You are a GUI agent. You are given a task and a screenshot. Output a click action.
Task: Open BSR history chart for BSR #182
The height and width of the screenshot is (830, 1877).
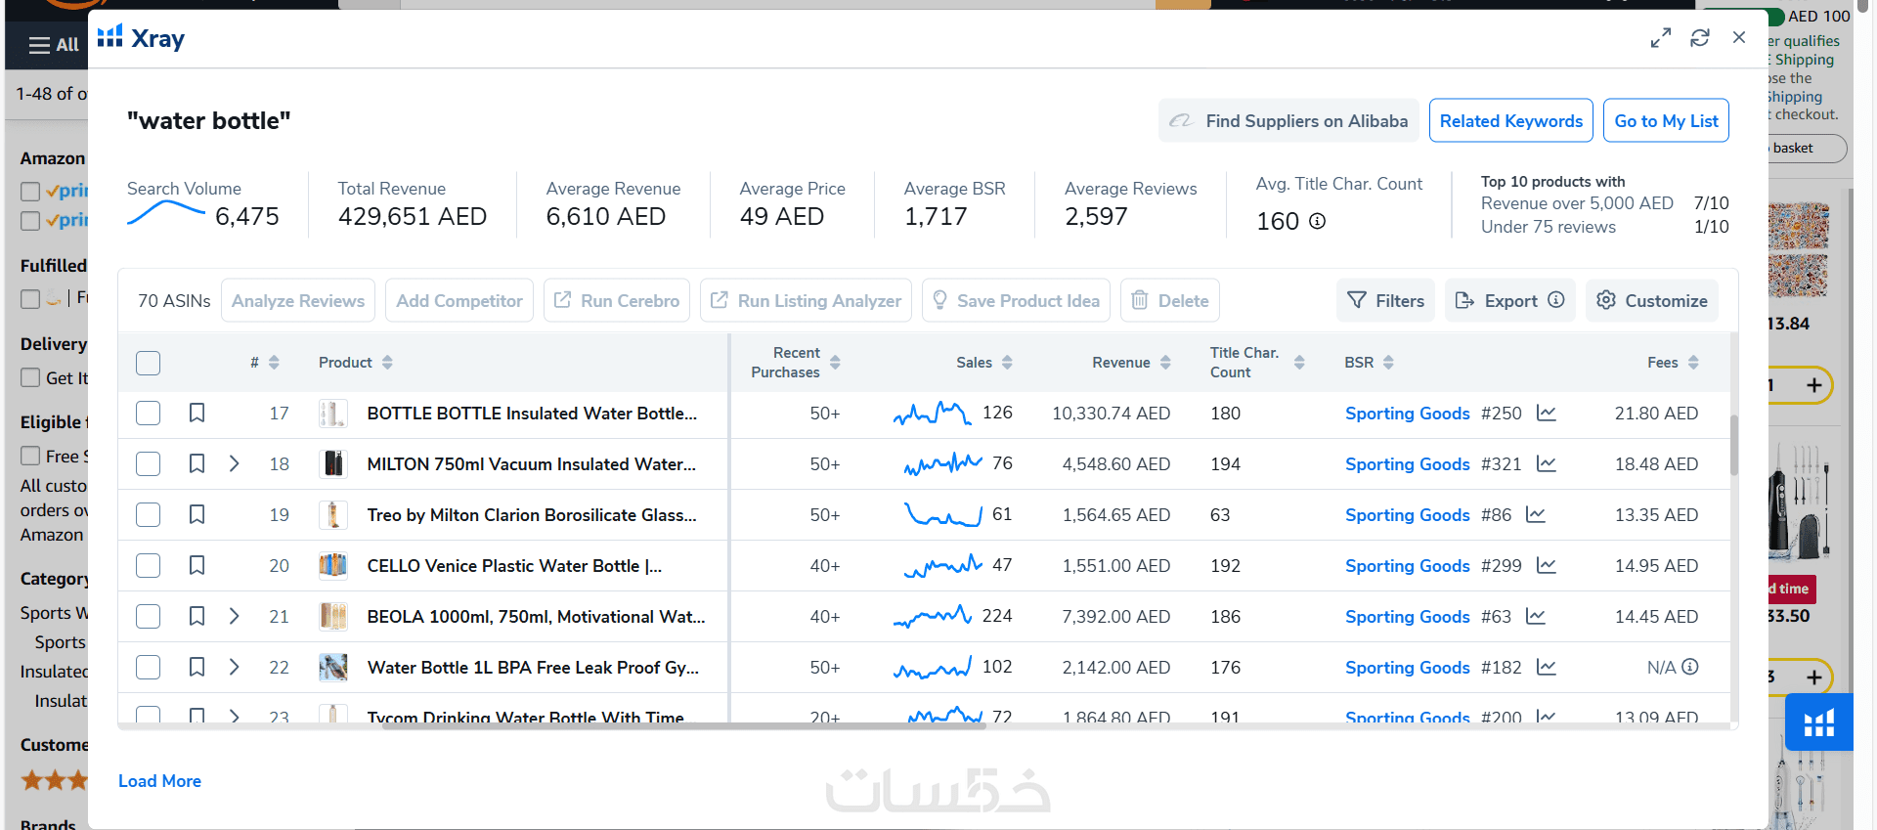(x=1546, y=667)
